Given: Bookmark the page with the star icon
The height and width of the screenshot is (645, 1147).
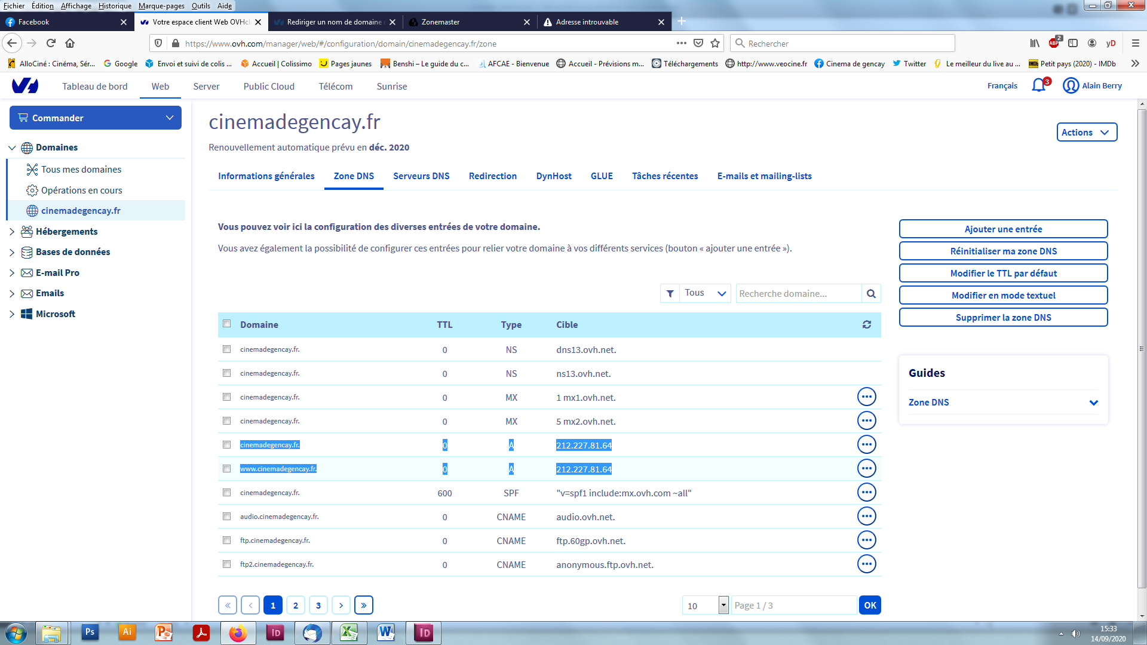Looking at the screenshot, I should click(715, 43).
